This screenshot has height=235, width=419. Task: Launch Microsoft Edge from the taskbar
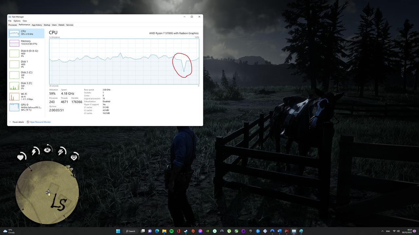(157, 231)
